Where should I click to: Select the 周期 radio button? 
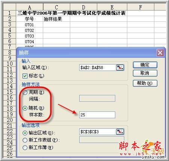[25, 93]
